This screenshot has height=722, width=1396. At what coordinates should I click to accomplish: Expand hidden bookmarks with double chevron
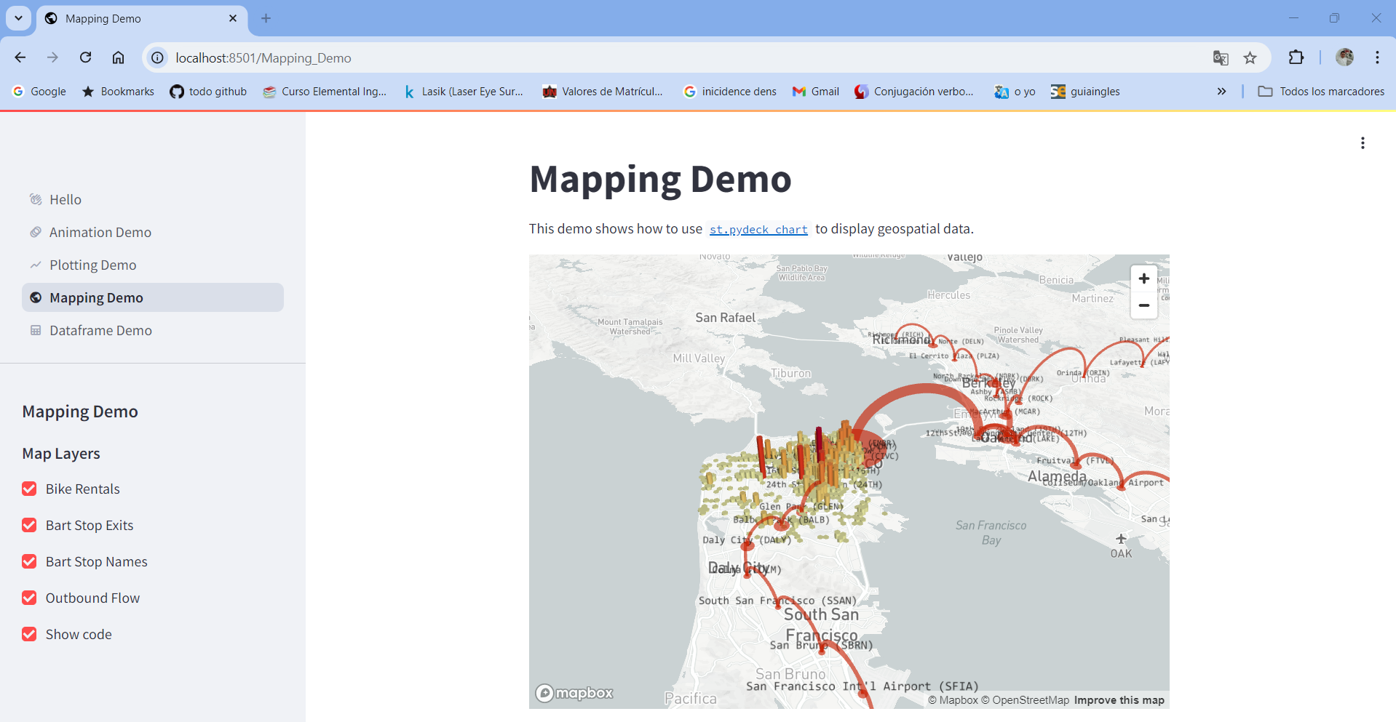1221,92
